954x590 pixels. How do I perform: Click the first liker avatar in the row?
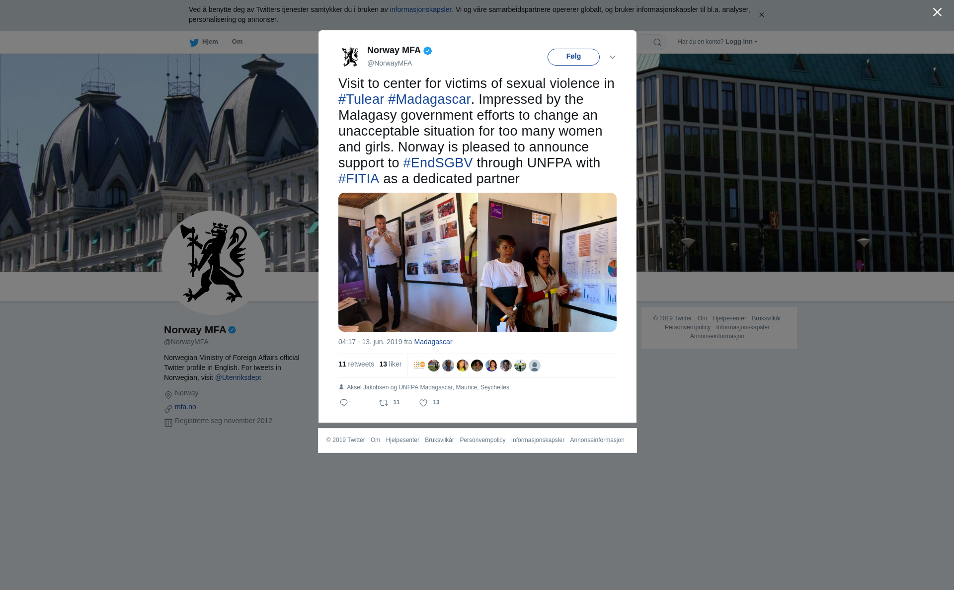click(419, 366)
